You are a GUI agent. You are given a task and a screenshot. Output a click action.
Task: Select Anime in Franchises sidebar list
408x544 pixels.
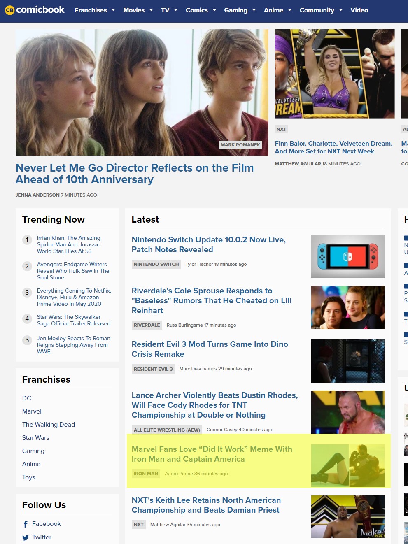(x=31, y=464)
